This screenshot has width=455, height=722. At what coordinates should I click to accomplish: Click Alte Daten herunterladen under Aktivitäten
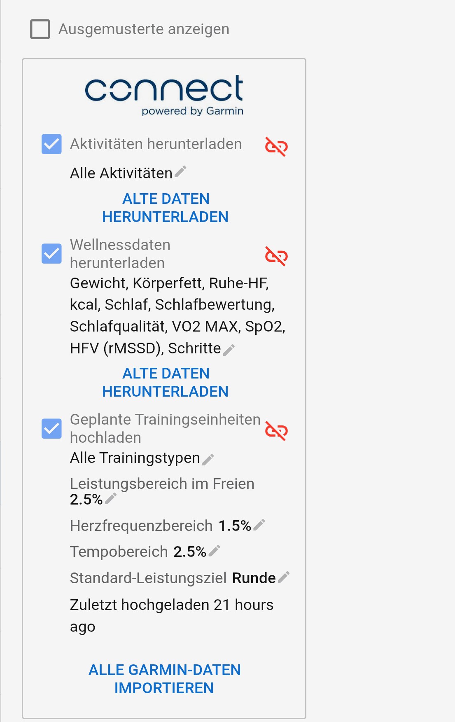pyautogui.click(x=165, y=208)
